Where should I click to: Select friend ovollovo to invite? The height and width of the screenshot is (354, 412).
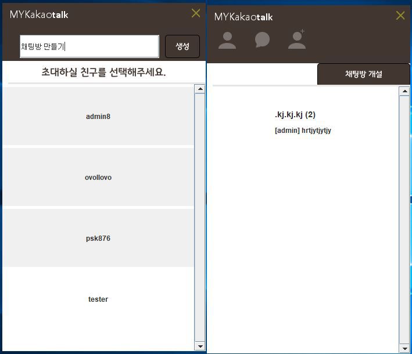(98, 178)
